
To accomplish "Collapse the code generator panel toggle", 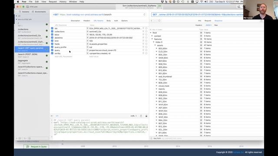I will tap(52, 116).
